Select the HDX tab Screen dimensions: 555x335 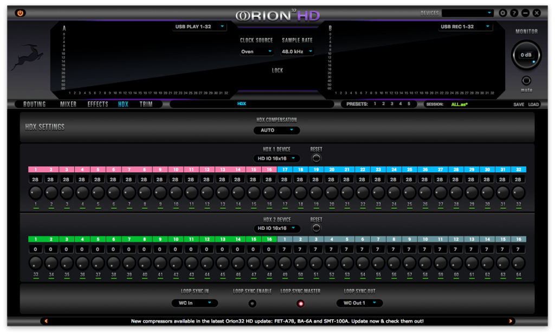coord(123,104)
